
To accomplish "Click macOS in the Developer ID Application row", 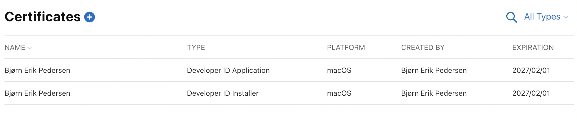I will point(339,70).
